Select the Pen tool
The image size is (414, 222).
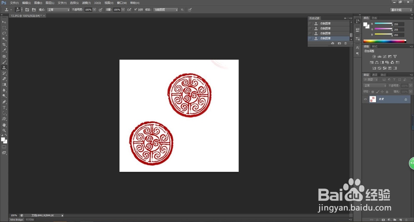(x=4, y=102)
